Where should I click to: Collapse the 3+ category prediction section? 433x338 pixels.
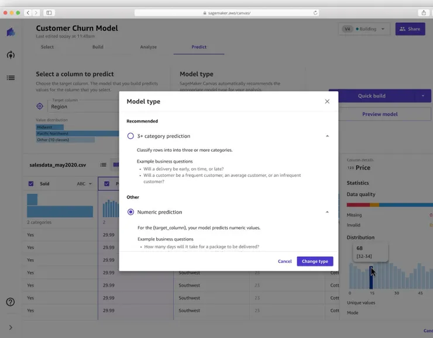tap(327, 136)
